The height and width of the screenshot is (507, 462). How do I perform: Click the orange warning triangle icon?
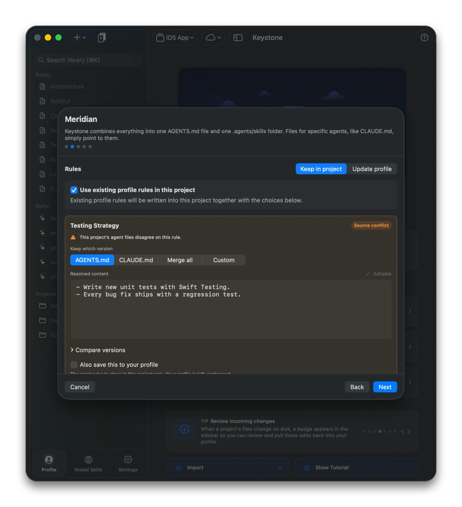(73, 238)
